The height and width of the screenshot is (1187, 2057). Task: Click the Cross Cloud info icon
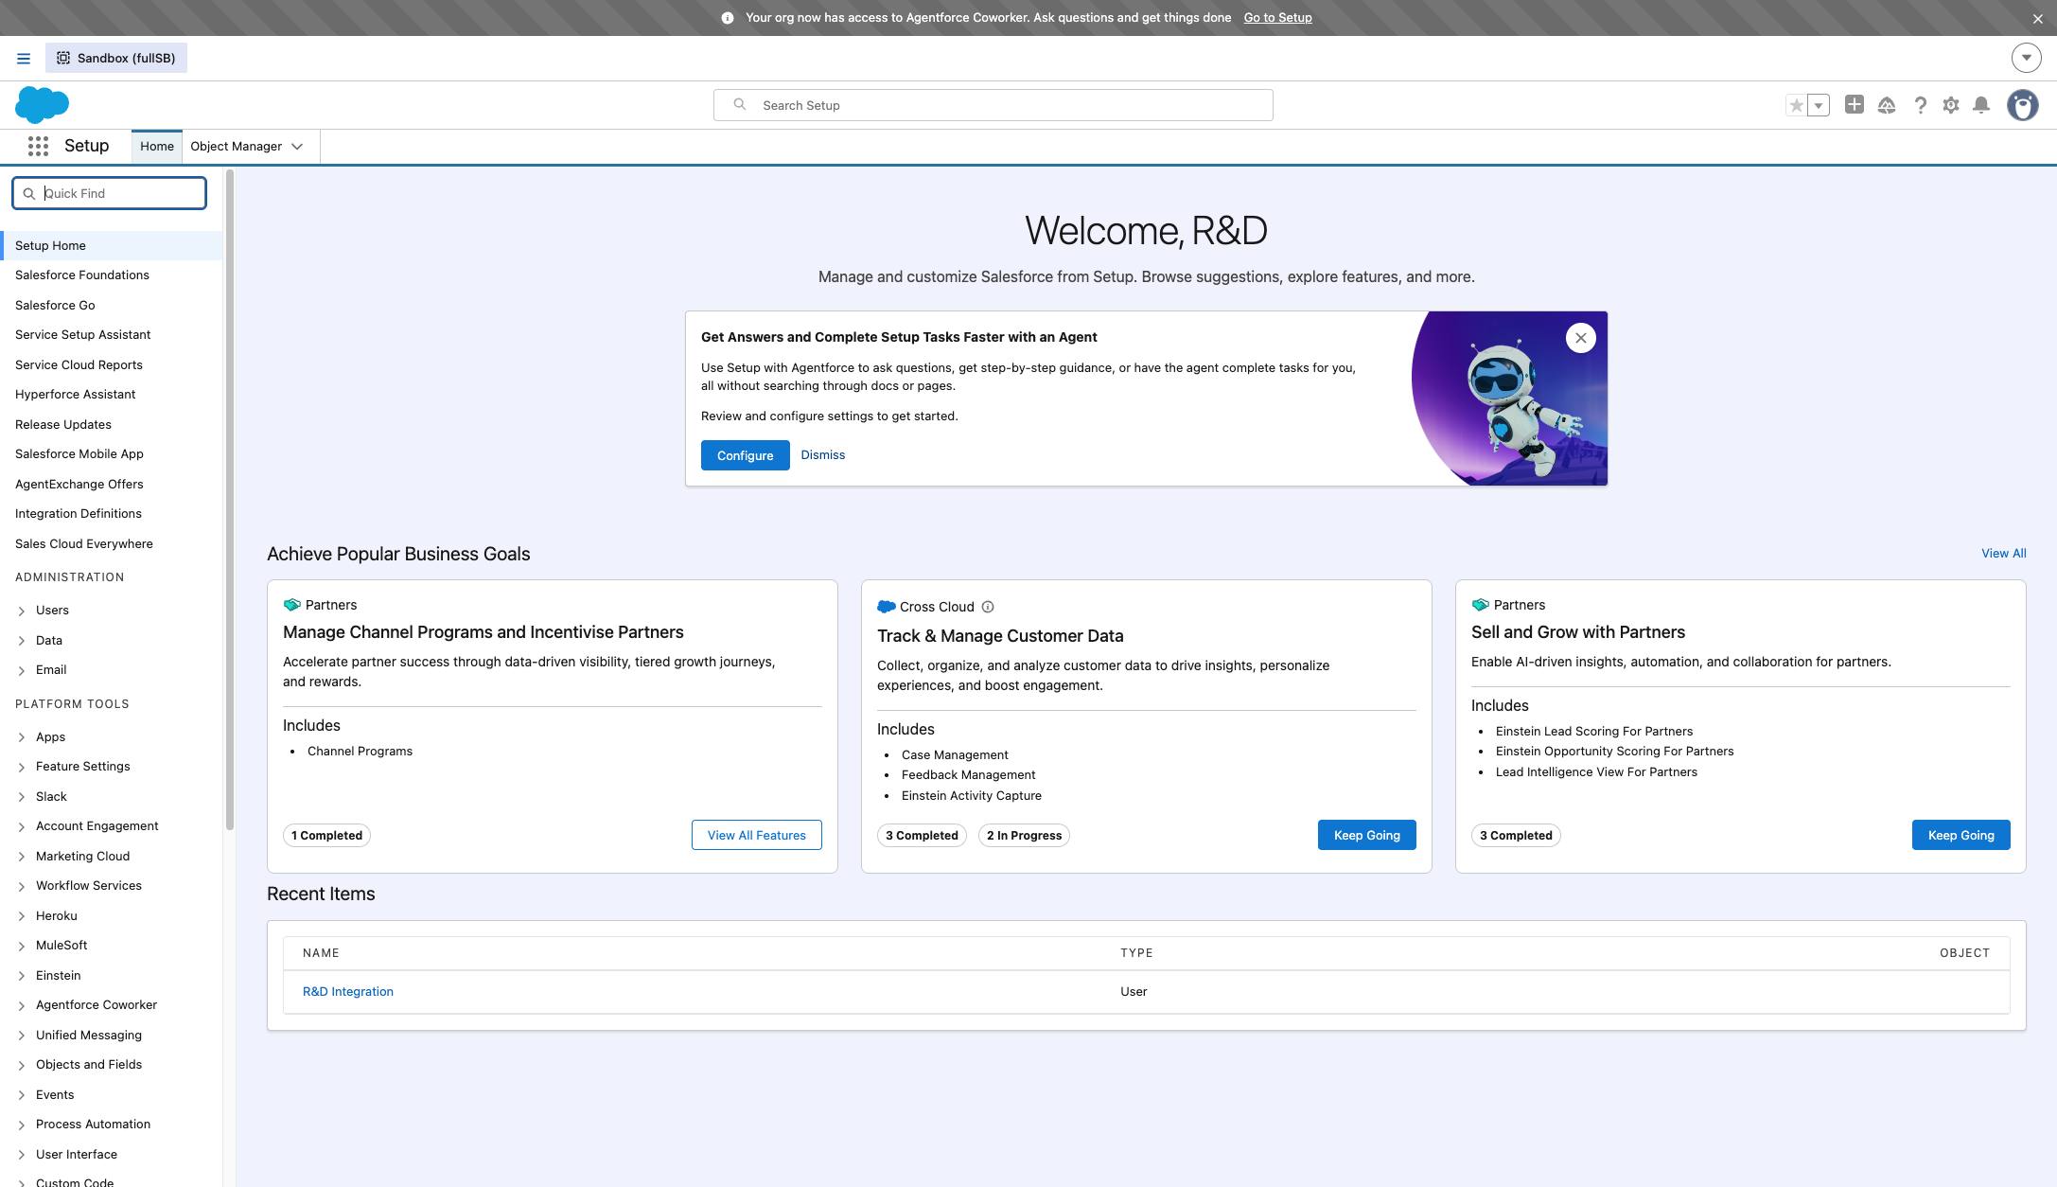[988, 607]
